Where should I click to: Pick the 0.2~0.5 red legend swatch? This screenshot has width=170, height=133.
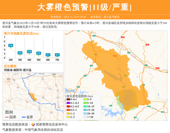[x=68, y=106]
